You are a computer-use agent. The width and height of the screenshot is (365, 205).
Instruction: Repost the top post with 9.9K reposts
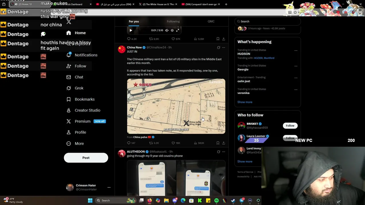pos(154,39)
